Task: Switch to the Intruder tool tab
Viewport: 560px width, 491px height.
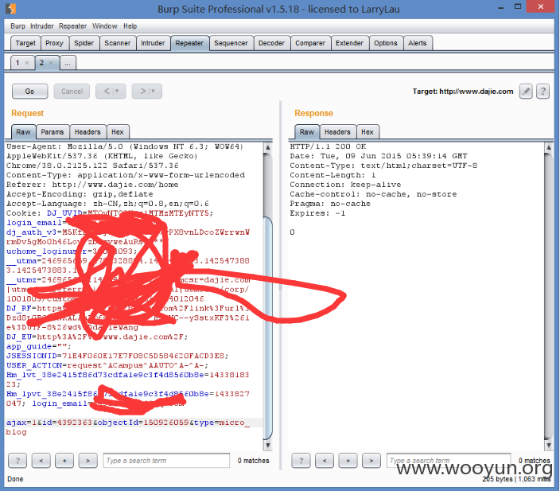Action: point(153,43)
